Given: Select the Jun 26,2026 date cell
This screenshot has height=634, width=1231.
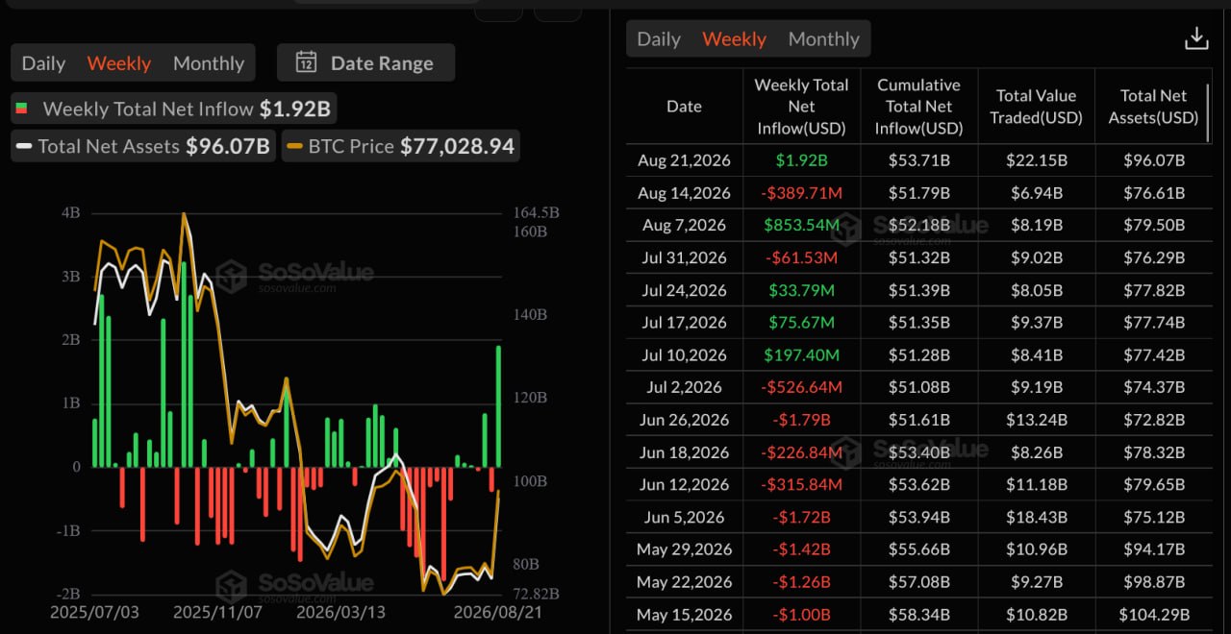Looking at the screenshot, I should [684, 420].
